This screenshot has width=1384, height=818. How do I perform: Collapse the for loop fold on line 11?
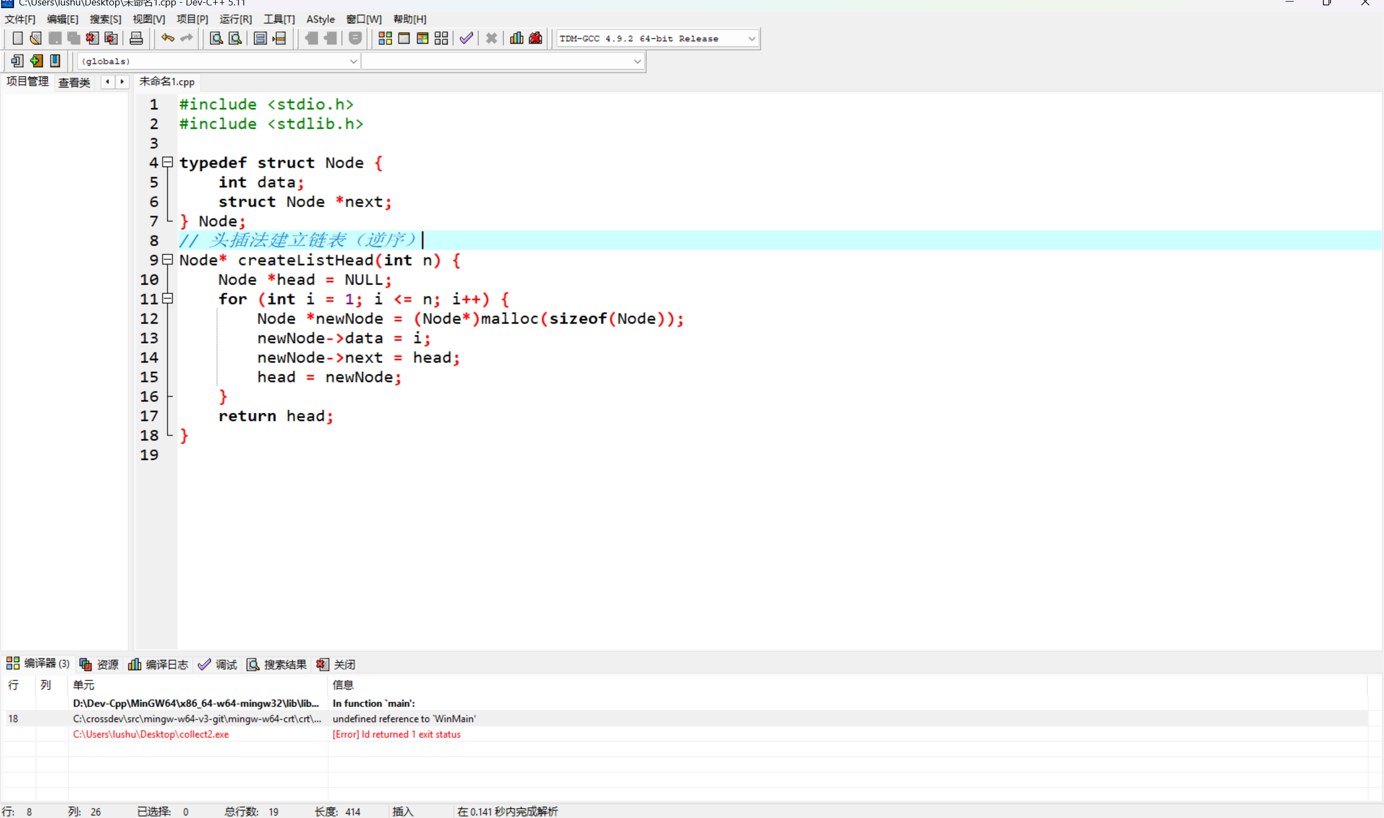168,298
